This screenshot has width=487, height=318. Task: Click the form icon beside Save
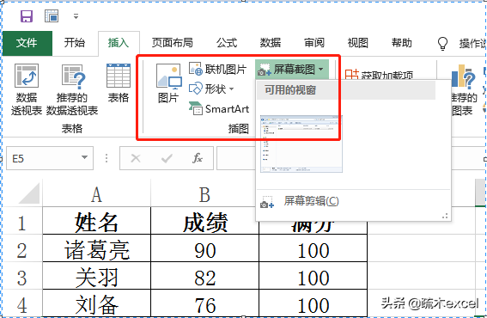click(52, 15)
